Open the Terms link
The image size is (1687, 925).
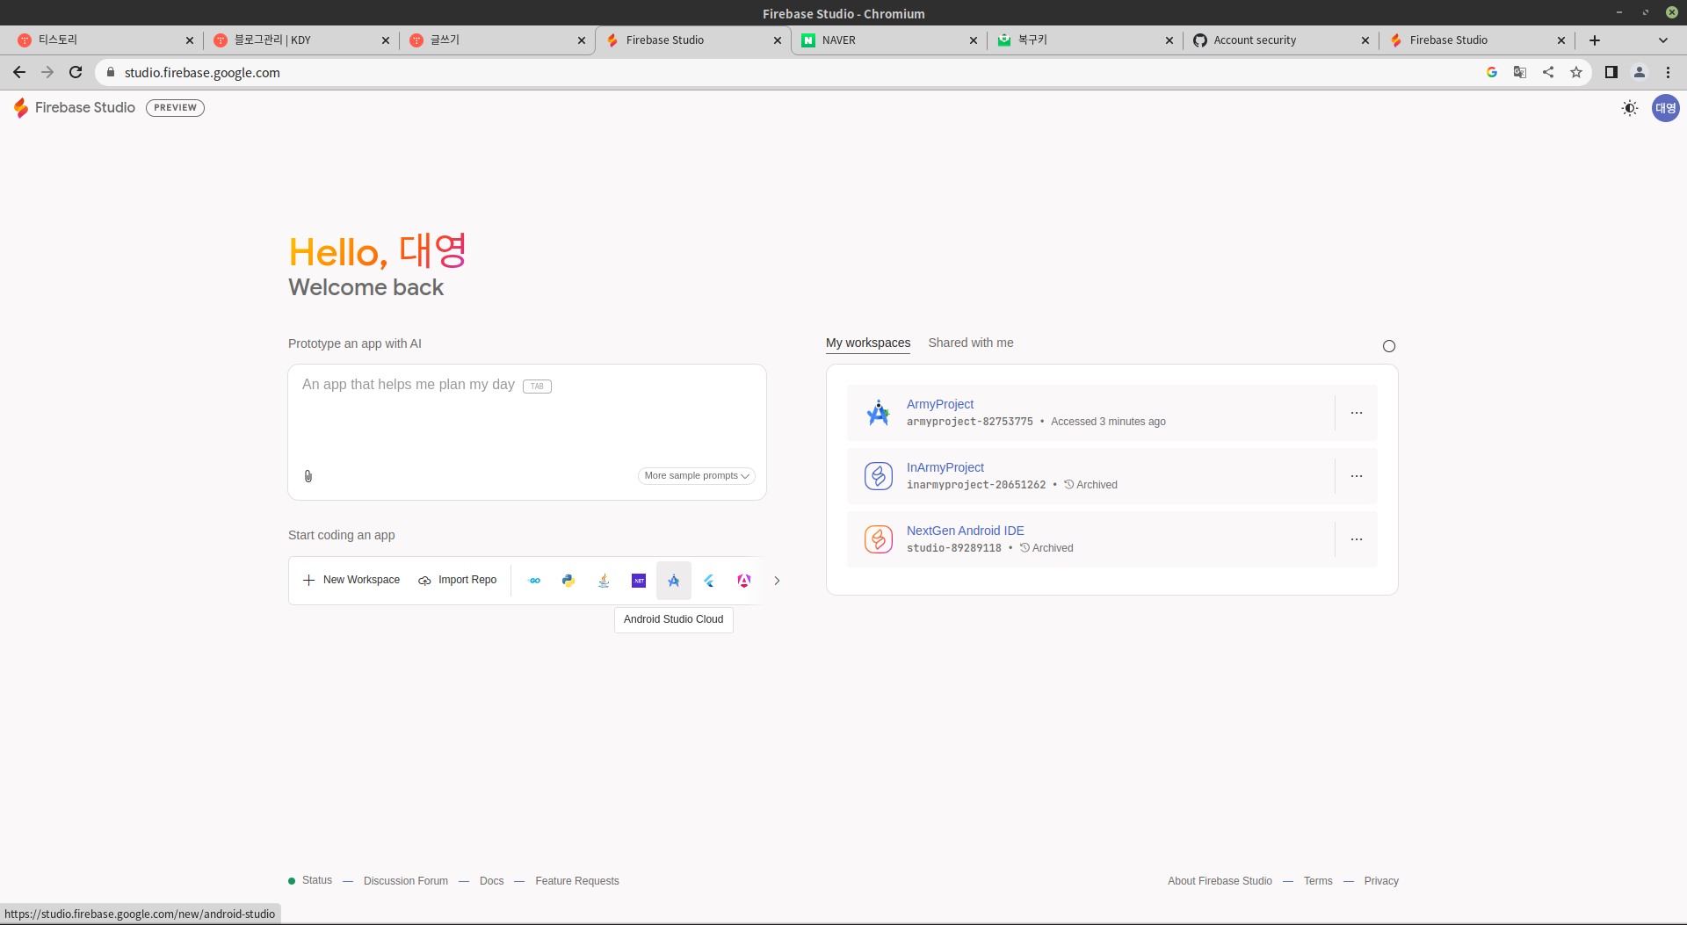(1318, 881)
